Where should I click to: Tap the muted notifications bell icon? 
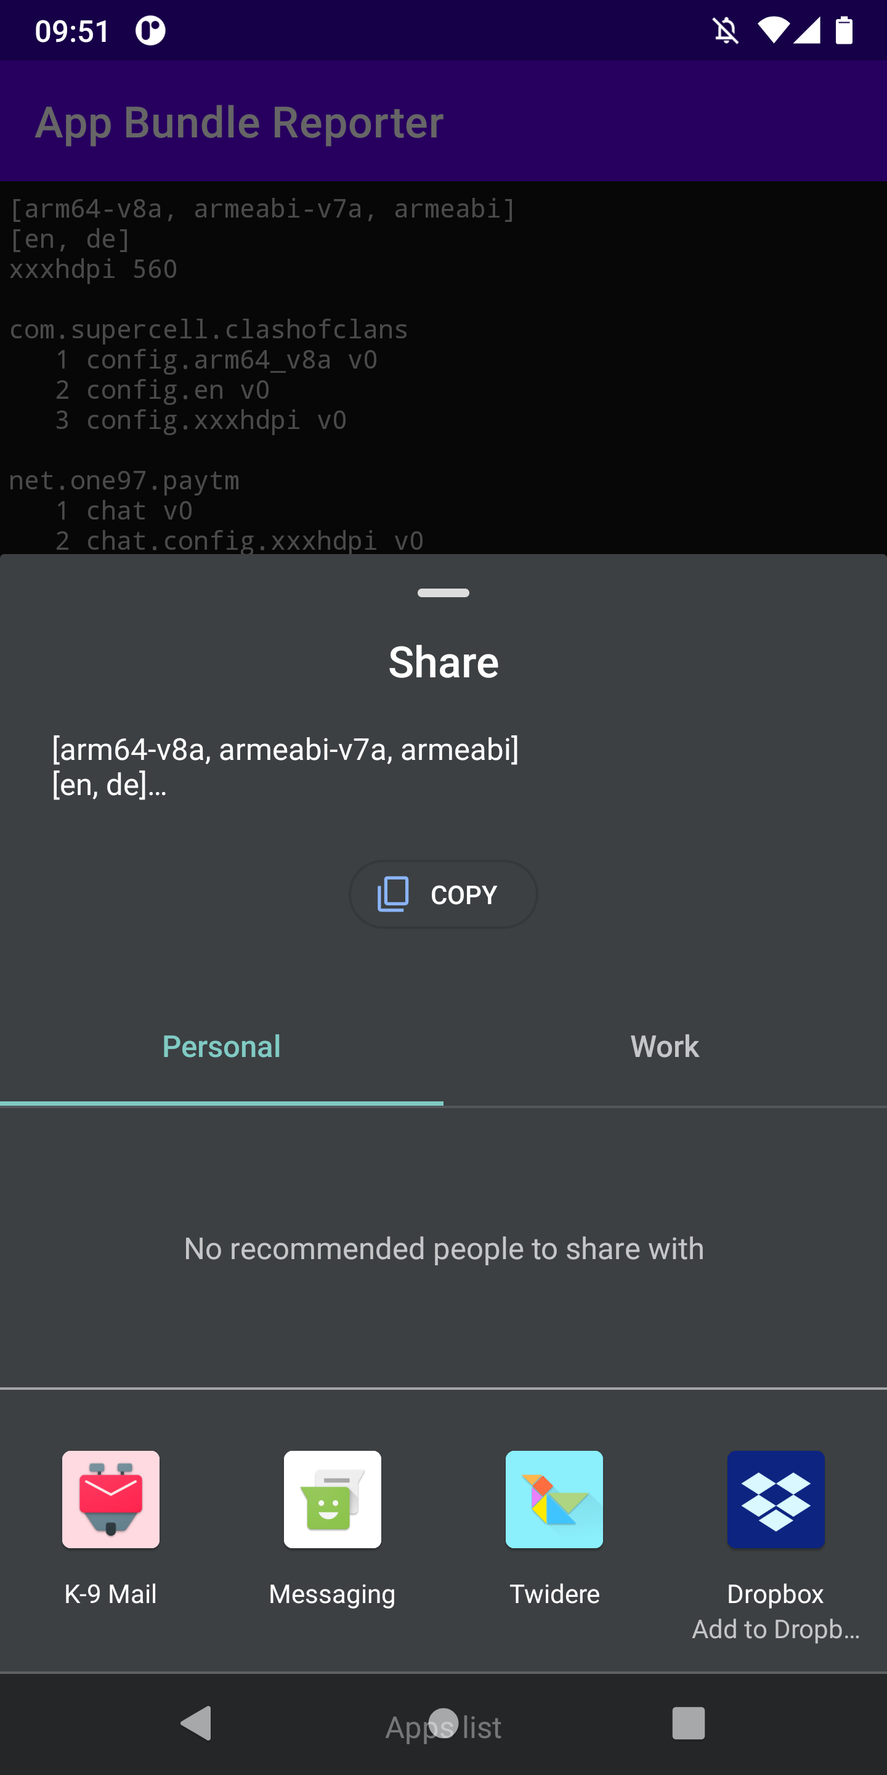click(x=725, y=31)
